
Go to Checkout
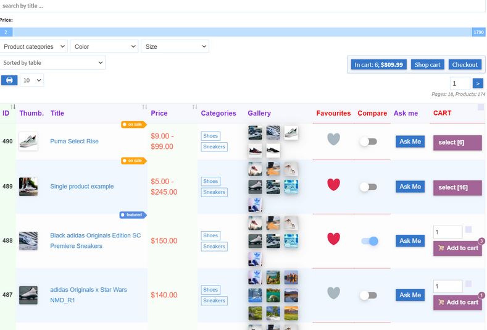tap(465, 65)
